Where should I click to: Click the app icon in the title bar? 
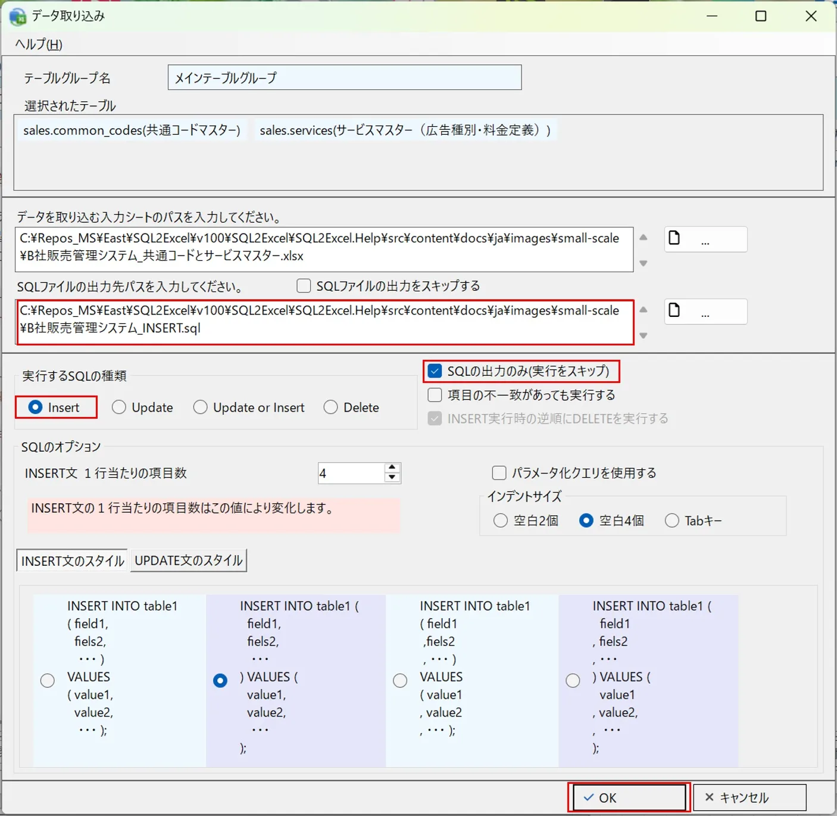point(18,16)
